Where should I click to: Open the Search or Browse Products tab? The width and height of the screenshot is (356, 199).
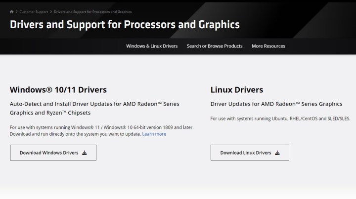click(215, 46)
